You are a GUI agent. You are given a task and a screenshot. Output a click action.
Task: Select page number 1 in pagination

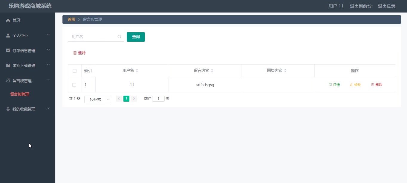(126, 99)
